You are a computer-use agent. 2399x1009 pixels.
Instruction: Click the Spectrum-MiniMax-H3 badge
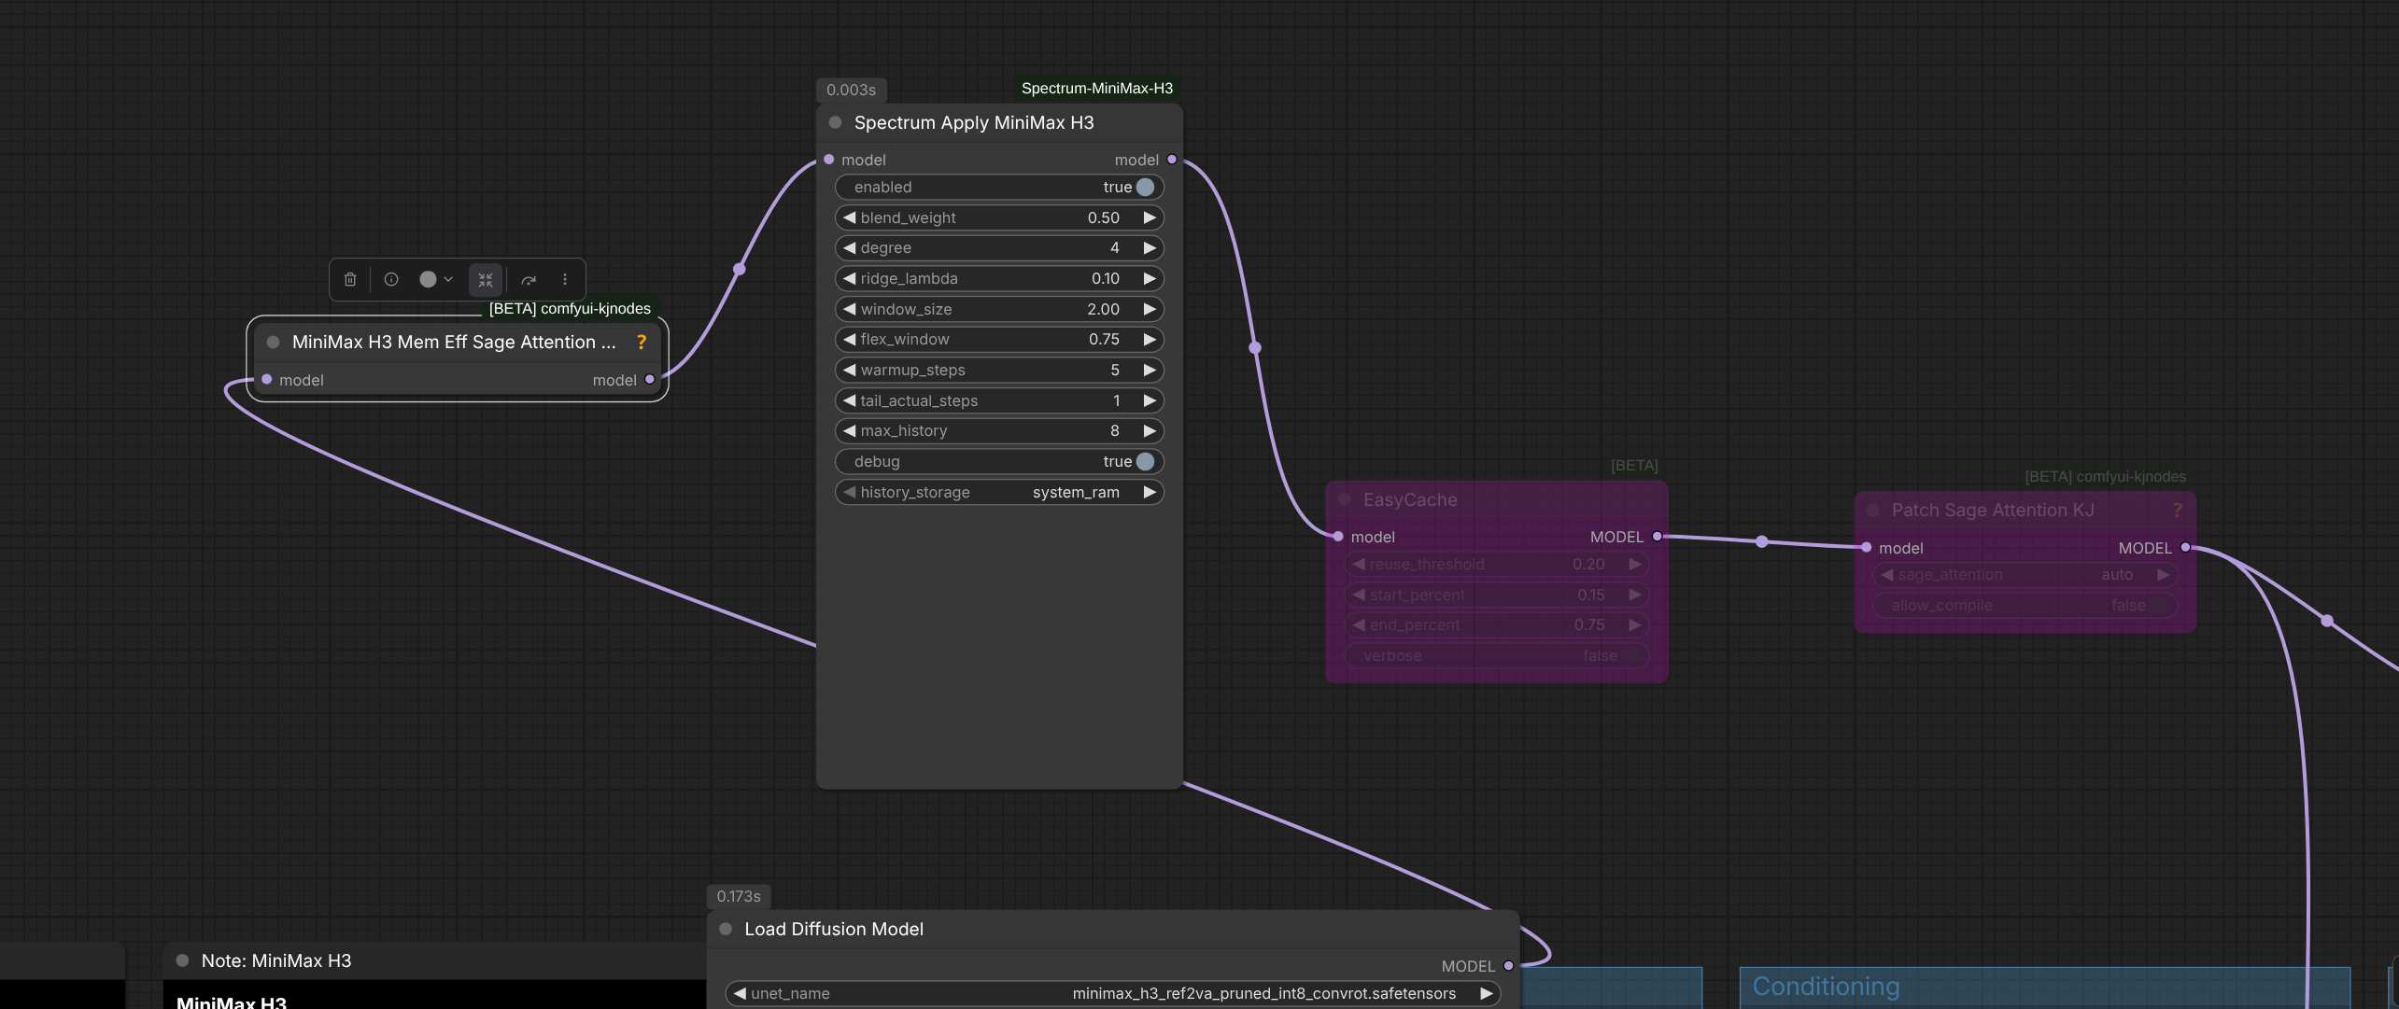[1097, 88]
